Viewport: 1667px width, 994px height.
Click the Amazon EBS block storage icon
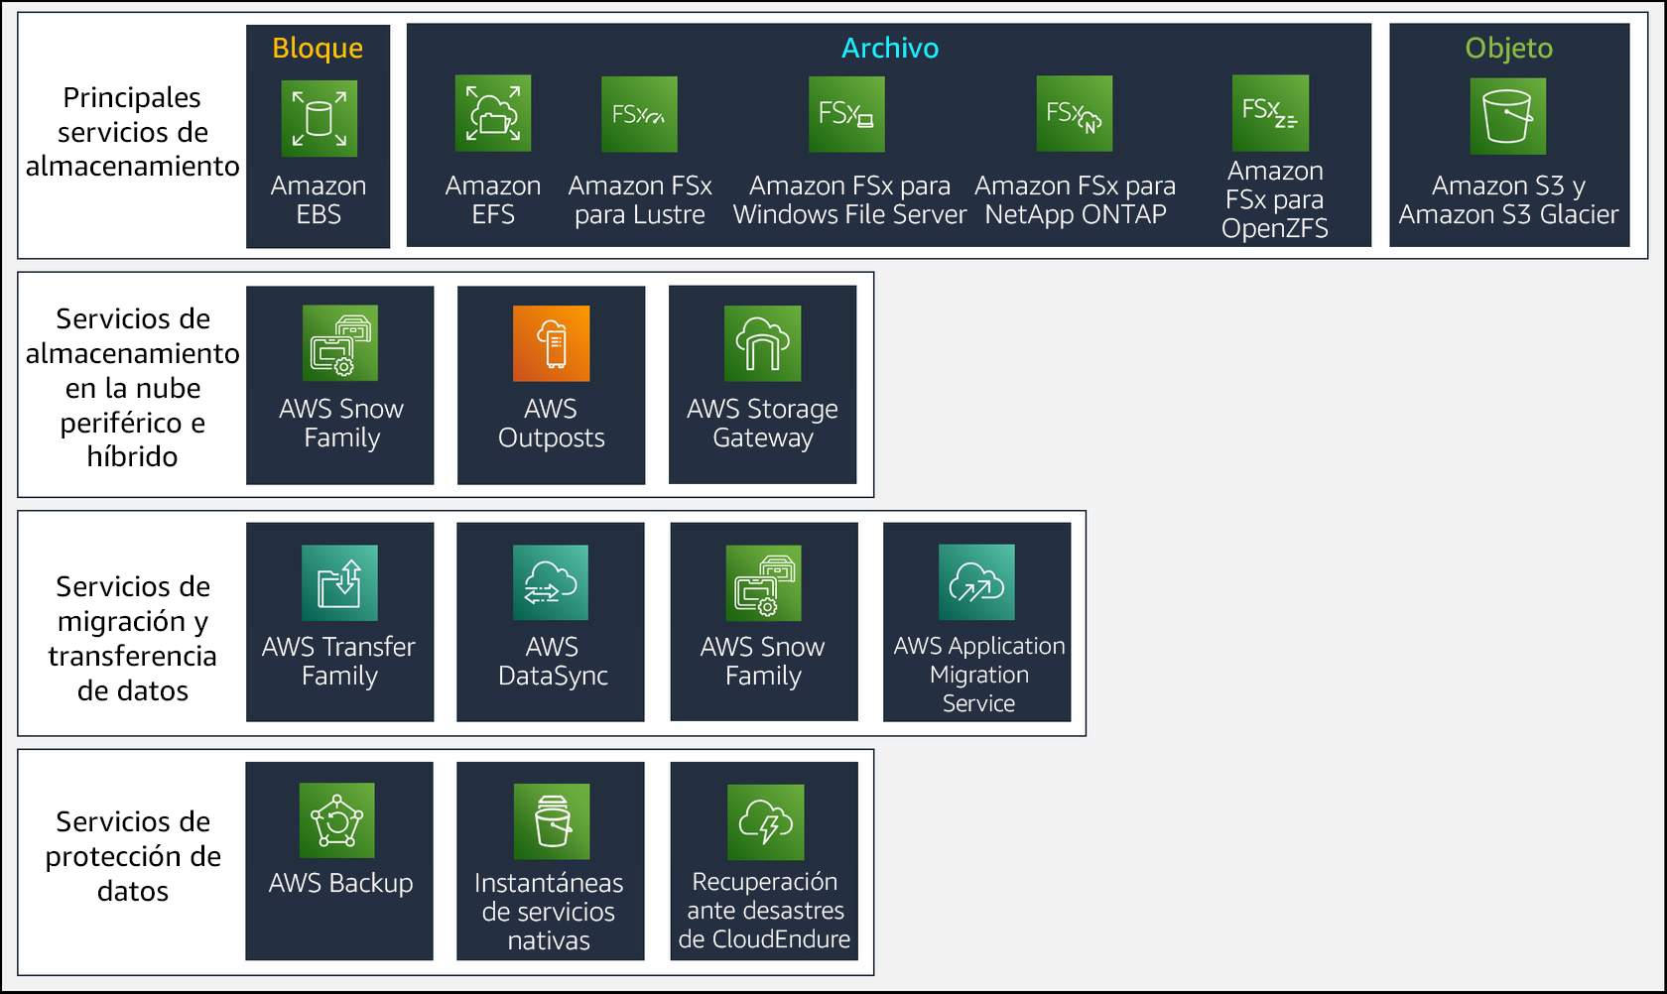319,119
